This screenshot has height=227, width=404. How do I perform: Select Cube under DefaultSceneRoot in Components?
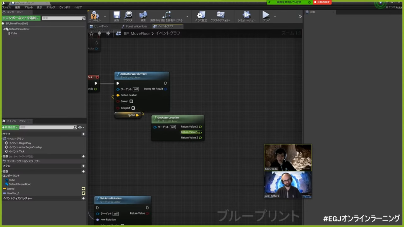coord(14,33)
